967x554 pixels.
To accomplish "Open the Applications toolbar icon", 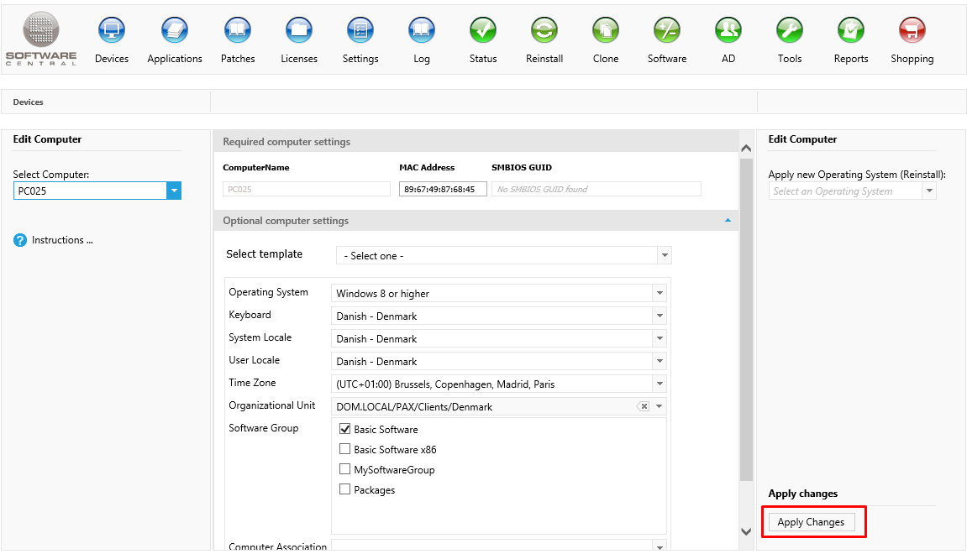I will coord(175,32).
